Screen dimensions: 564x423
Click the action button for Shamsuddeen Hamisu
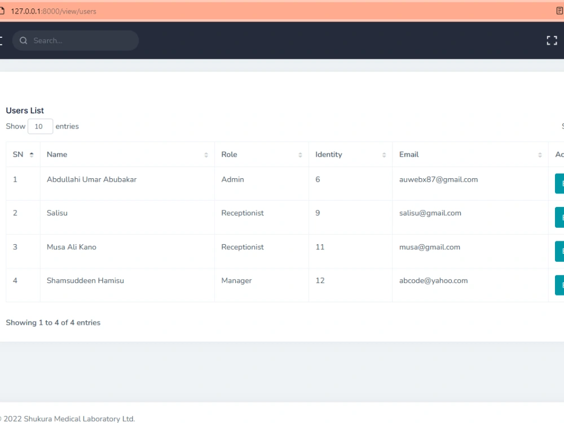[x=561, y=285]
